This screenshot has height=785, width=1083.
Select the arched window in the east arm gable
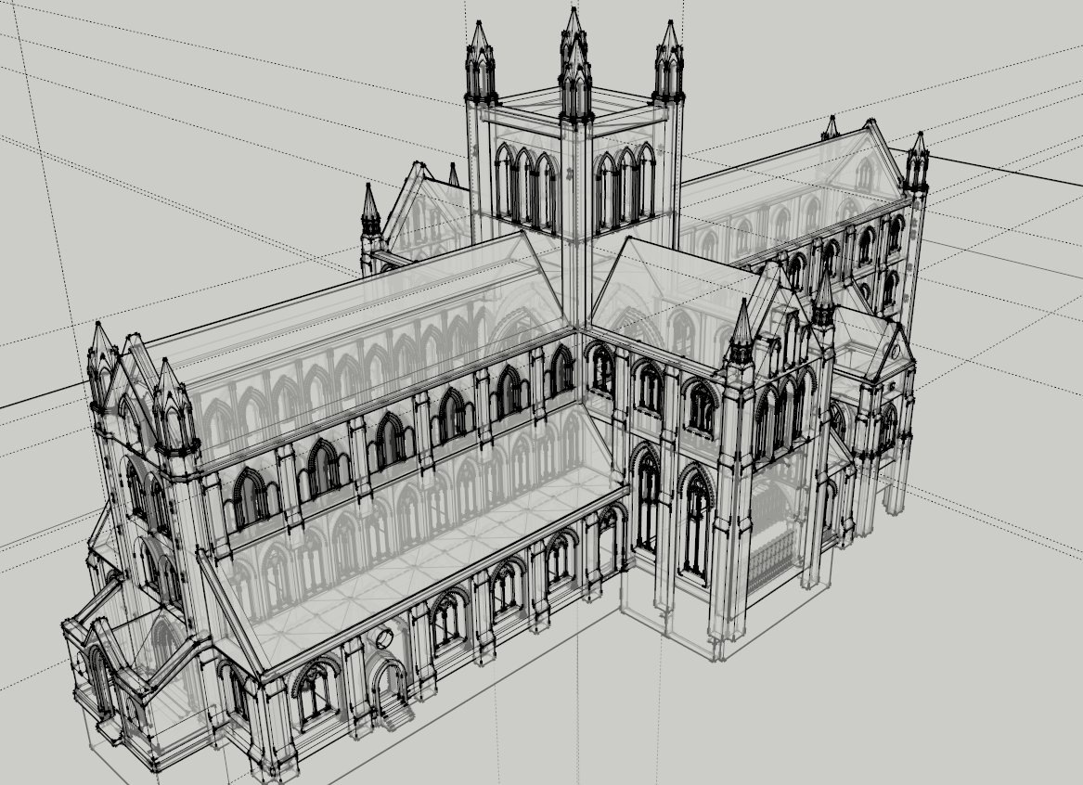pyautogui.click(x=864, y=173)
